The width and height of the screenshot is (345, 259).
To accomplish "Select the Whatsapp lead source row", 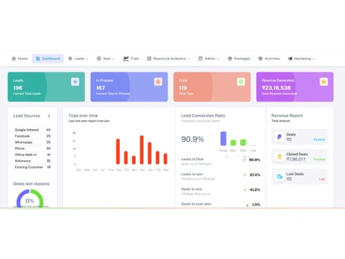I will (32, 142).
